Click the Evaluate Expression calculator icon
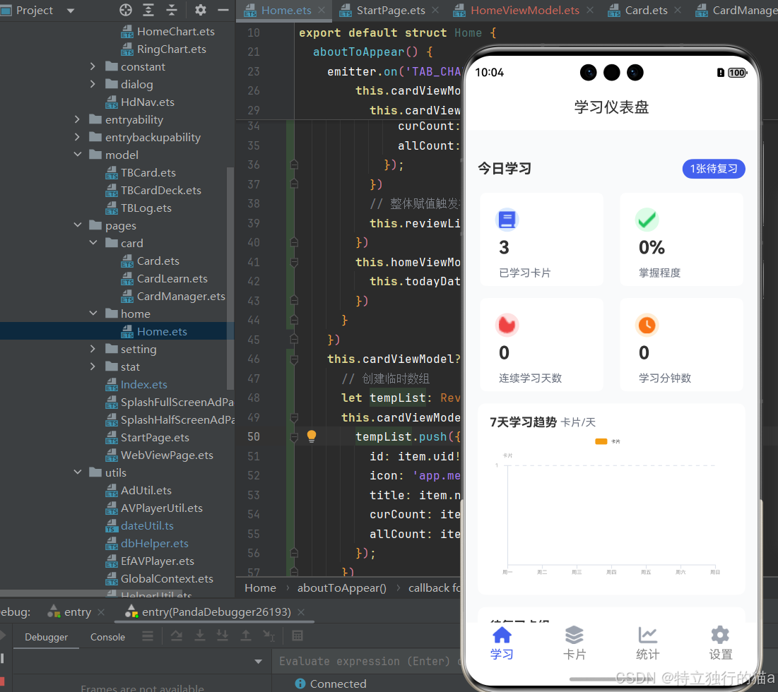The image size is (778, 692). [x=297, y=636]
